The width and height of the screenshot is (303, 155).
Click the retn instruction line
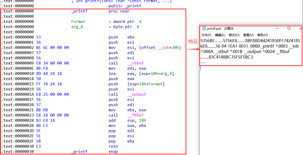(x=113, y=146)
